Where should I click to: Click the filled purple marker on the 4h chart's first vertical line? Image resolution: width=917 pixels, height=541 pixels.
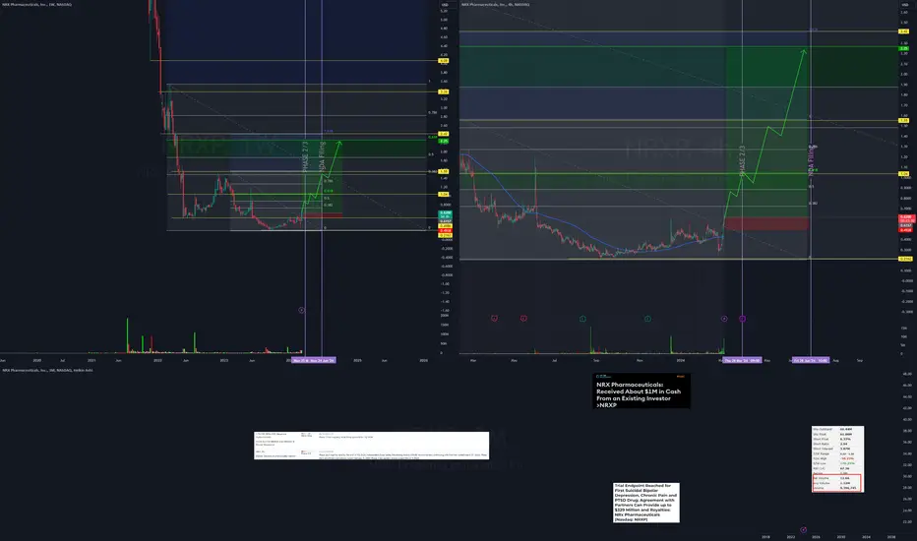click(742, 319)
